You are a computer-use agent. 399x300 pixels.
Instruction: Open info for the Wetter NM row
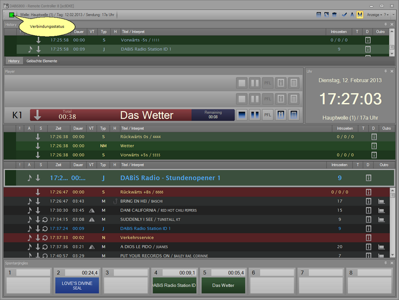[374, 146]
